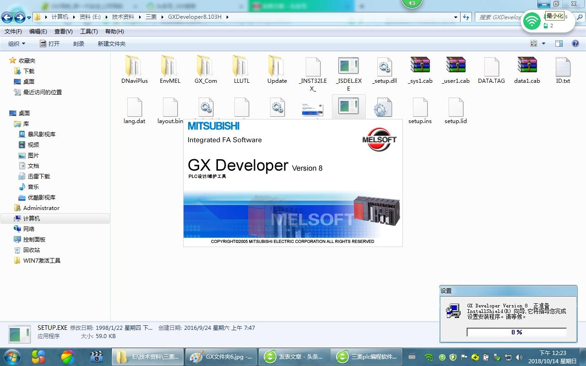The width and height of the screenshot is (586, 366).
Task: Open the GX_Com folder
Action: point(206,67)
